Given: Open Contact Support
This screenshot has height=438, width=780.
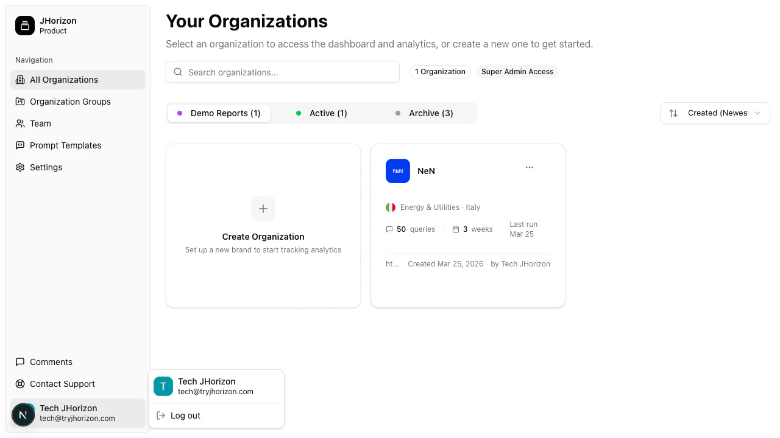Looking at the screenshot, I should [62, 384].
